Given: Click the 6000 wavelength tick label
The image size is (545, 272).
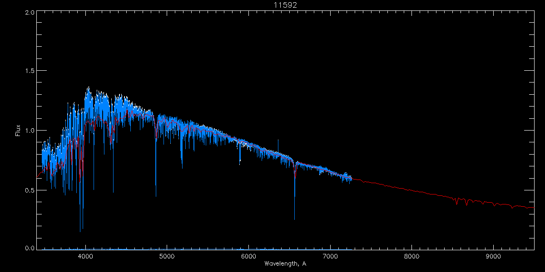Looking at the screenshot, I should click(x=248, y=257).
